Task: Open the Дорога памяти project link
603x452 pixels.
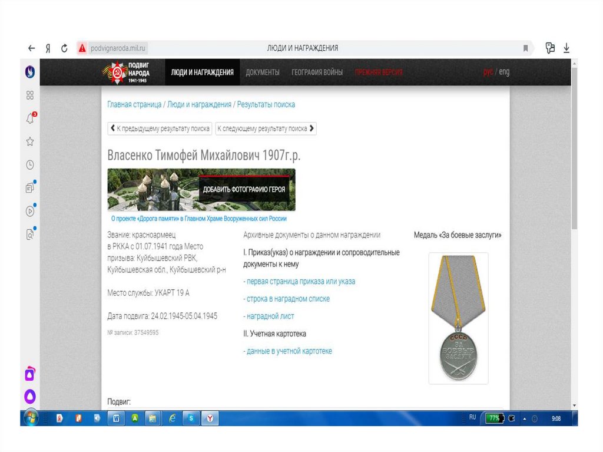Action: click(x=199, y=219)
